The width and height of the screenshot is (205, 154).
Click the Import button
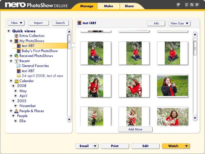point(38,23)
